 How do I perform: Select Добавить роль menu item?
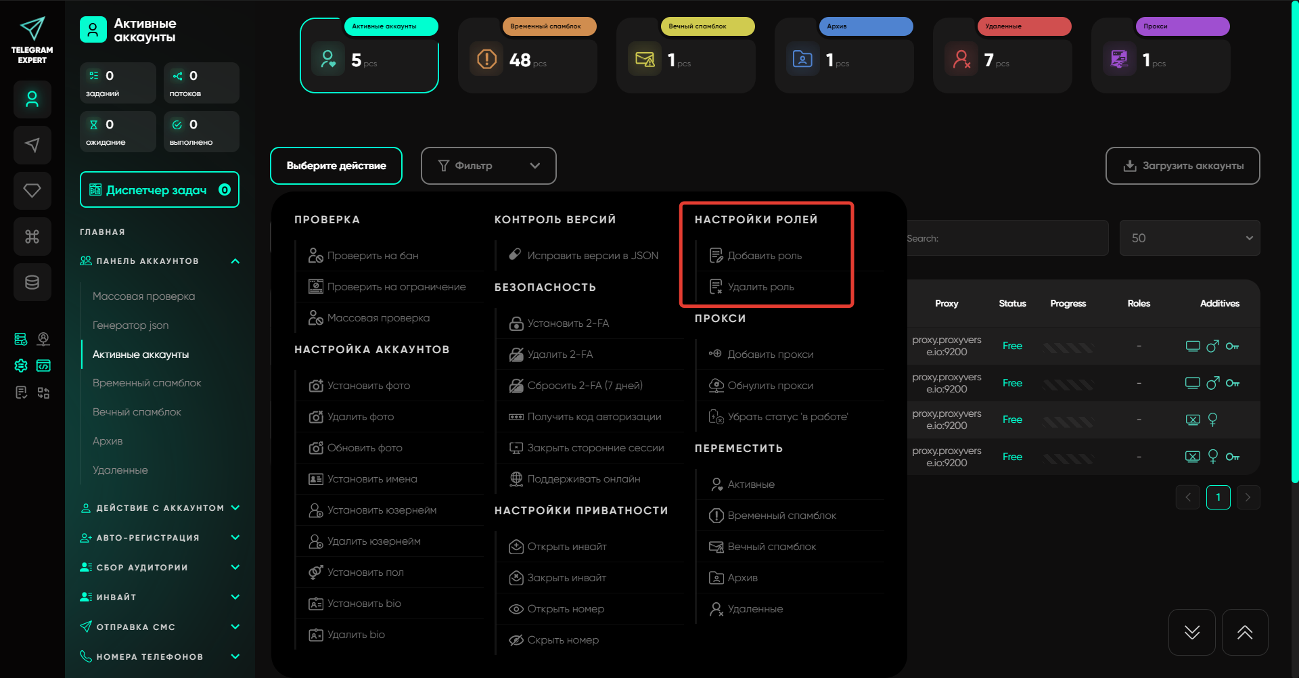764,256
